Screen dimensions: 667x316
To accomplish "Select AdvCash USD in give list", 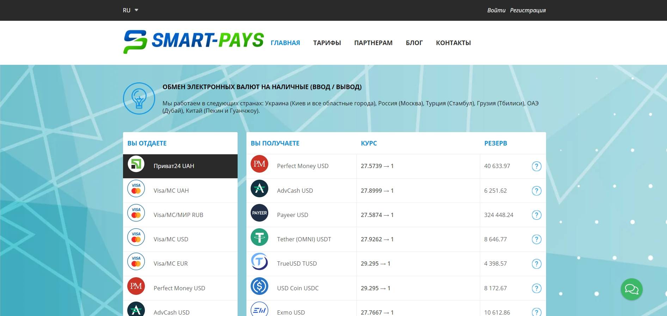I will click(x=180, y=309).
